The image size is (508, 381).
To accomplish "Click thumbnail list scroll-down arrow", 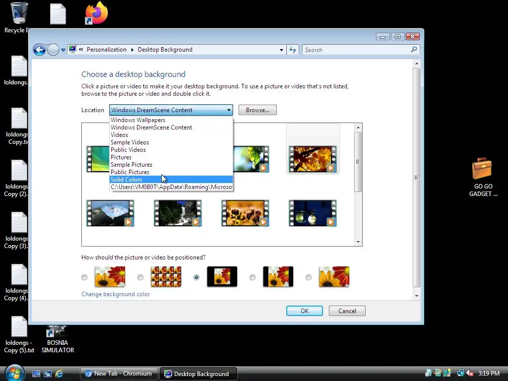I will (358, 242).
